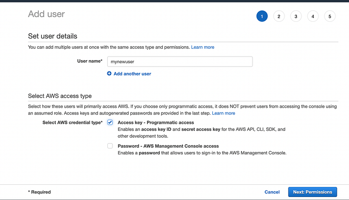Viewport: 349px width, 200px height.
Task: Open wizard step 4
Action: [313, 16]
